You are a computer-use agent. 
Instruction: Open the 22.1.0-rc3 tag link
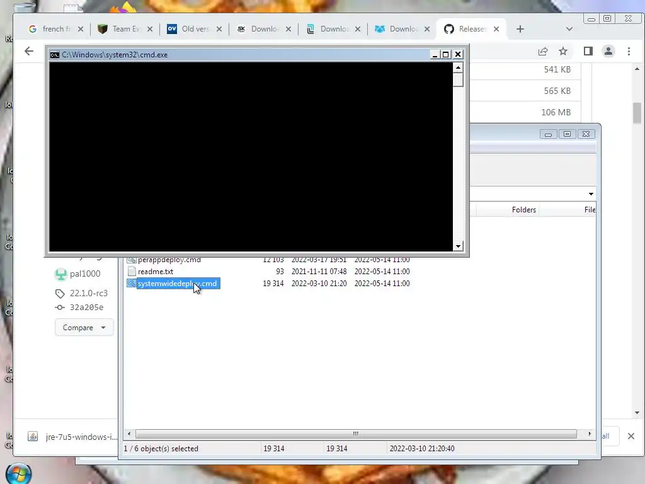(x=88, y=293)
